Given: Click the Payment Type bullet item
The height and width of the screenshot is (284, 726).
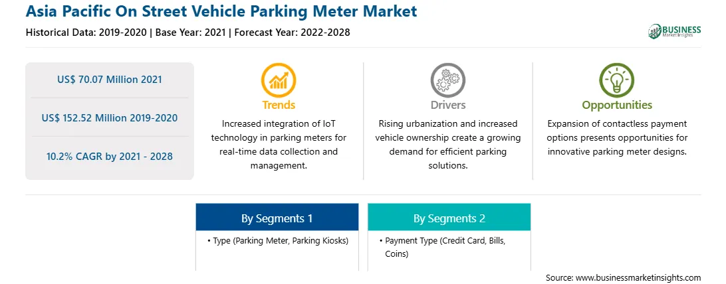Looking at the screenshot, I should (443, 247).
